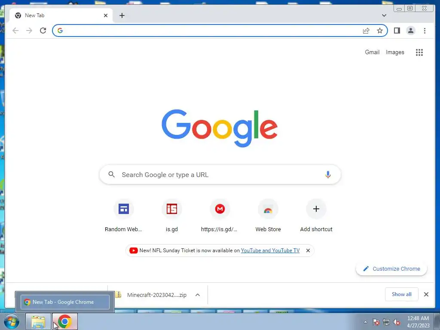Click the Google icon in the address bar
Viewport: 440px width, 330px height.
tap(60, 31)
